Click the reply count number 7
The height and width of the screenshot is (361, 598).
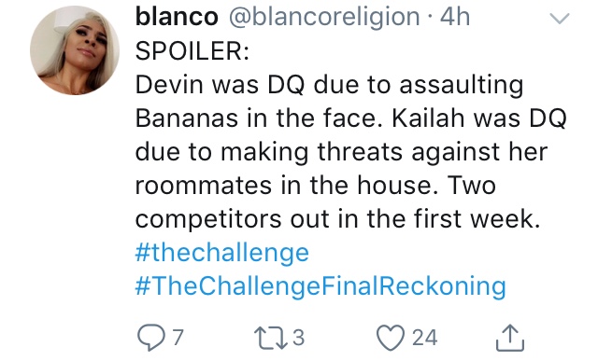click(x=178, y=338)
